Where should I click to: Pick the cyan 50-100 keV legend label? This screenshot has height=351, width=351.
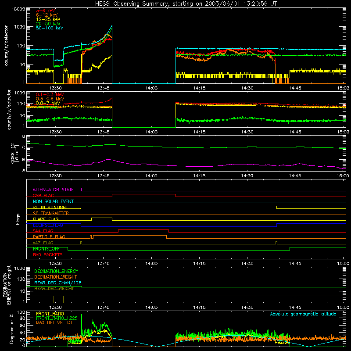click(50, 28)
